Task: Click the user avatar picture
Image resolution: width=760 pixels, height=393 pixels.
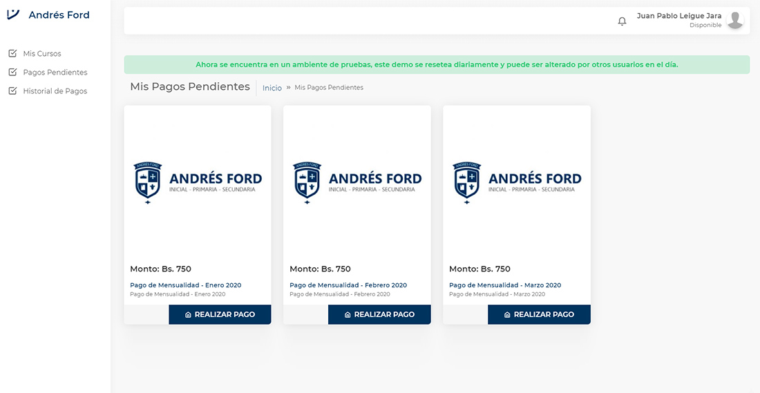Action: tap(735, 20)
